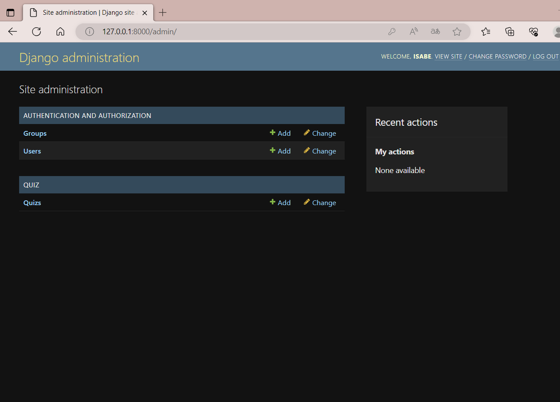Viewport: 560px width, 402px height.
Task: Open a new browser tab
Action: [x=162, y=12]
